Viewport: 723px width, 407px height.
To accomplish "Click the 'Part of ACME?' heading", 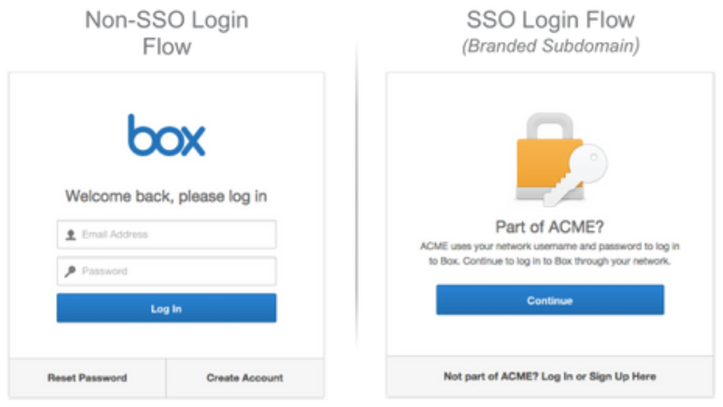I will (549, 227).
